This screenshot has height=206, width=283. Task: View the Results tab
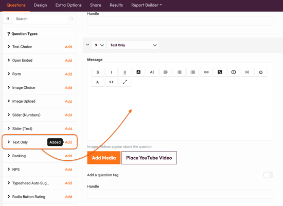coord(116,5)
